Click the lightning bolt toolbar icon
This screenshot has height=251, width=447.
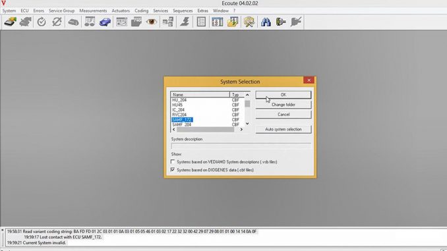coord(185,22)
